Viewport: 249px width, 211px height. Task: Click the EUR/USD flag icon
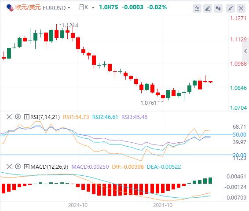[10, 8]
